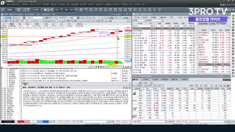Image resolution: width=235 pixels, height=132 pixels.
Task: Expand 연합뉴스 folder in news tree
Action: click(x=3, y=96)
